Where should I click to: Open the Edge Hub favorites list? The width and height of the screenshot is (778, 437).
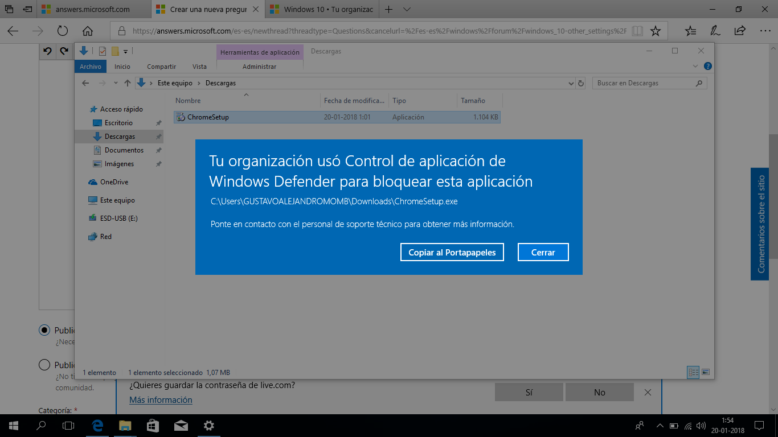tap(690, 31)
